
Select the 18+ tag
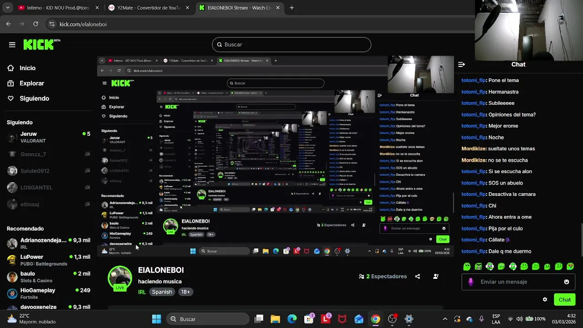[x=185, y=292]
